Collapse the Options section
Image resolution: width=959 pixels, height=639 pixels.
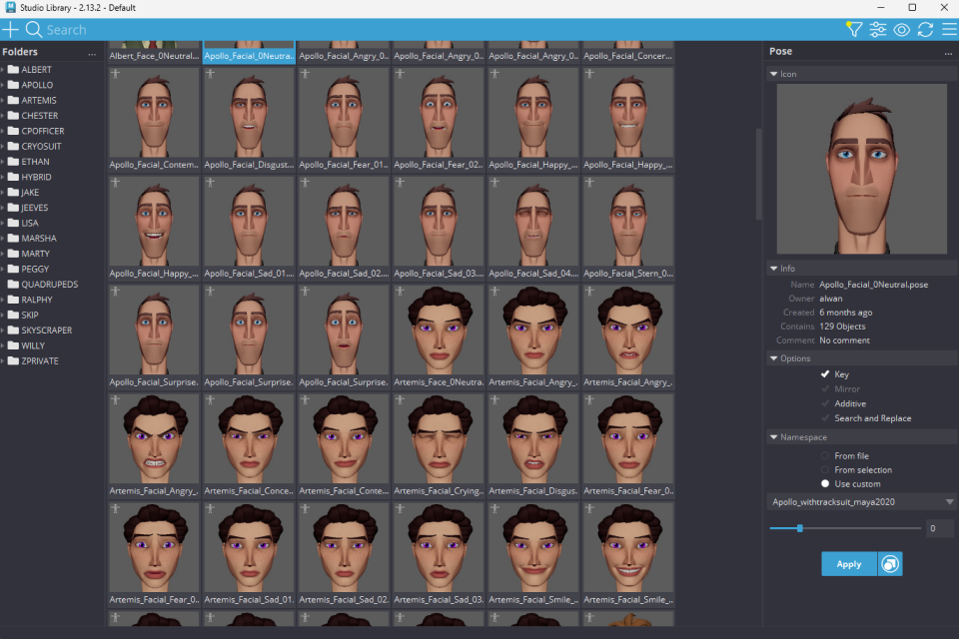(773, 358)
